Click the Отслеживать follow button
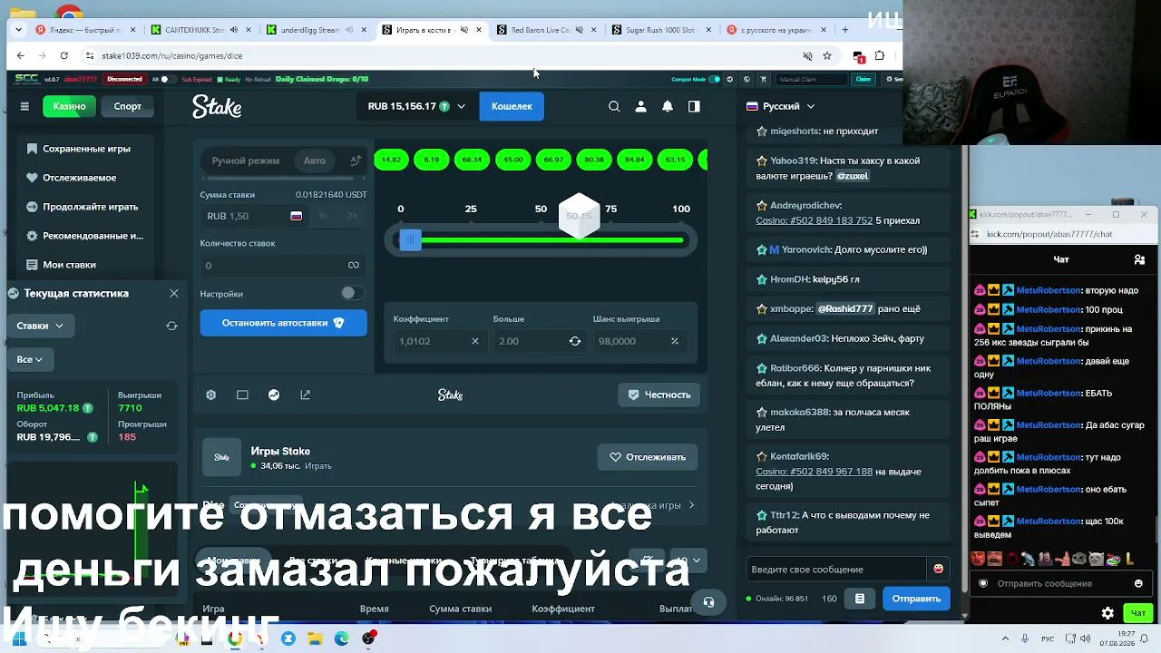The image size is (1161, 653). (x=648, y=457)
